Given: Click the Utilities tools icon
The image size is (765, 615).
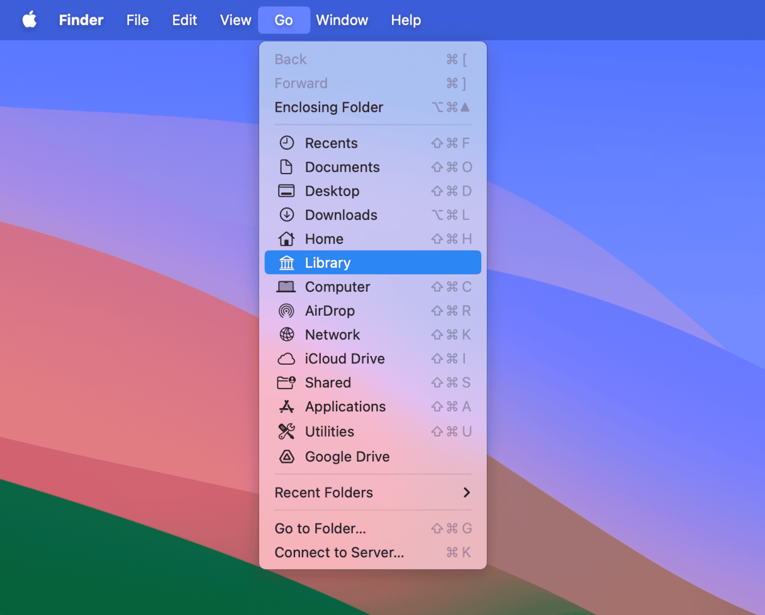Looking at the screenshot, I should tap(287, 431).
